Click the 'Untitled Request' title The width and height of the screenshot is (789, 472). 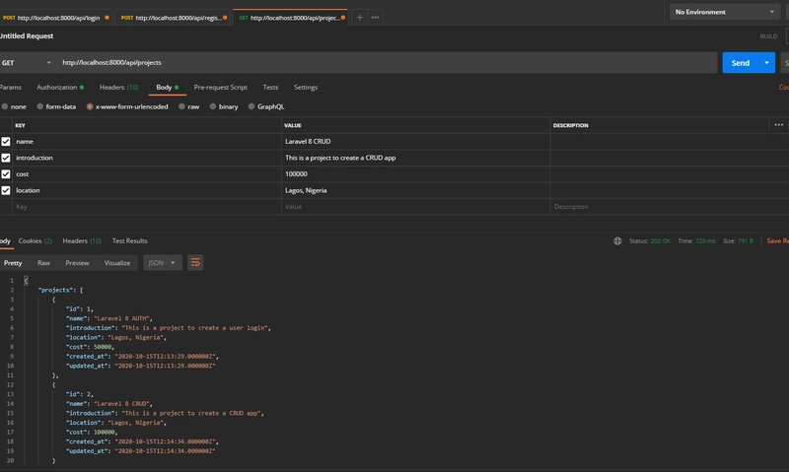point(27,36)
